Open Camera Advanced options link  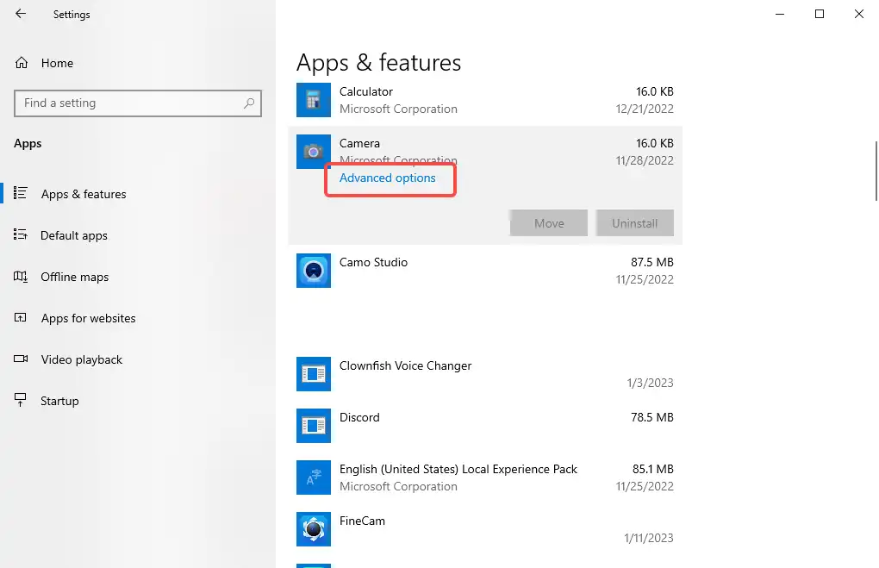[388, 178]
